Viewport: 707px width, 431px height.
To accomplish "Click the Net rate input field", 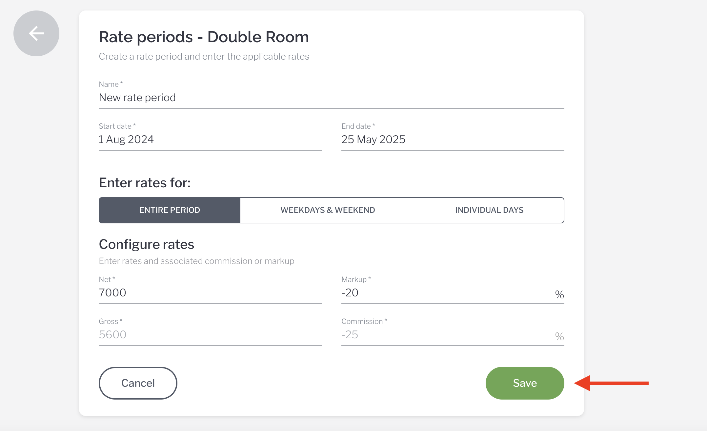I will click(x=210, y=293).
